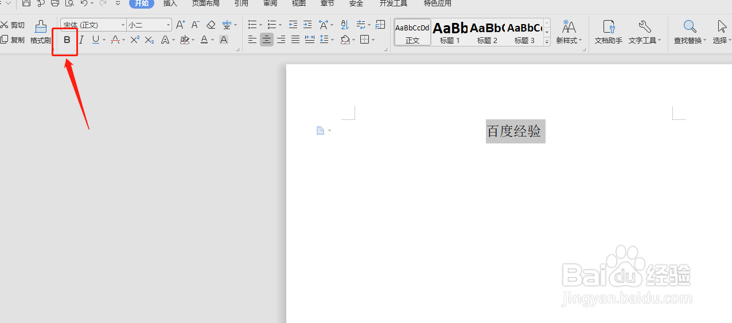Switch to the 插入 (Insert) tab

(170, 3)
